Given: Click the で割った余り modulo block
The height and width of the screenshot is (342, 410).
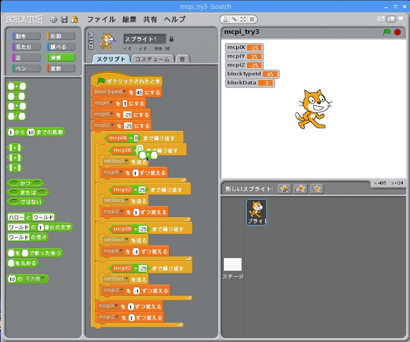Looking at the screenshot, I should 35,253.
